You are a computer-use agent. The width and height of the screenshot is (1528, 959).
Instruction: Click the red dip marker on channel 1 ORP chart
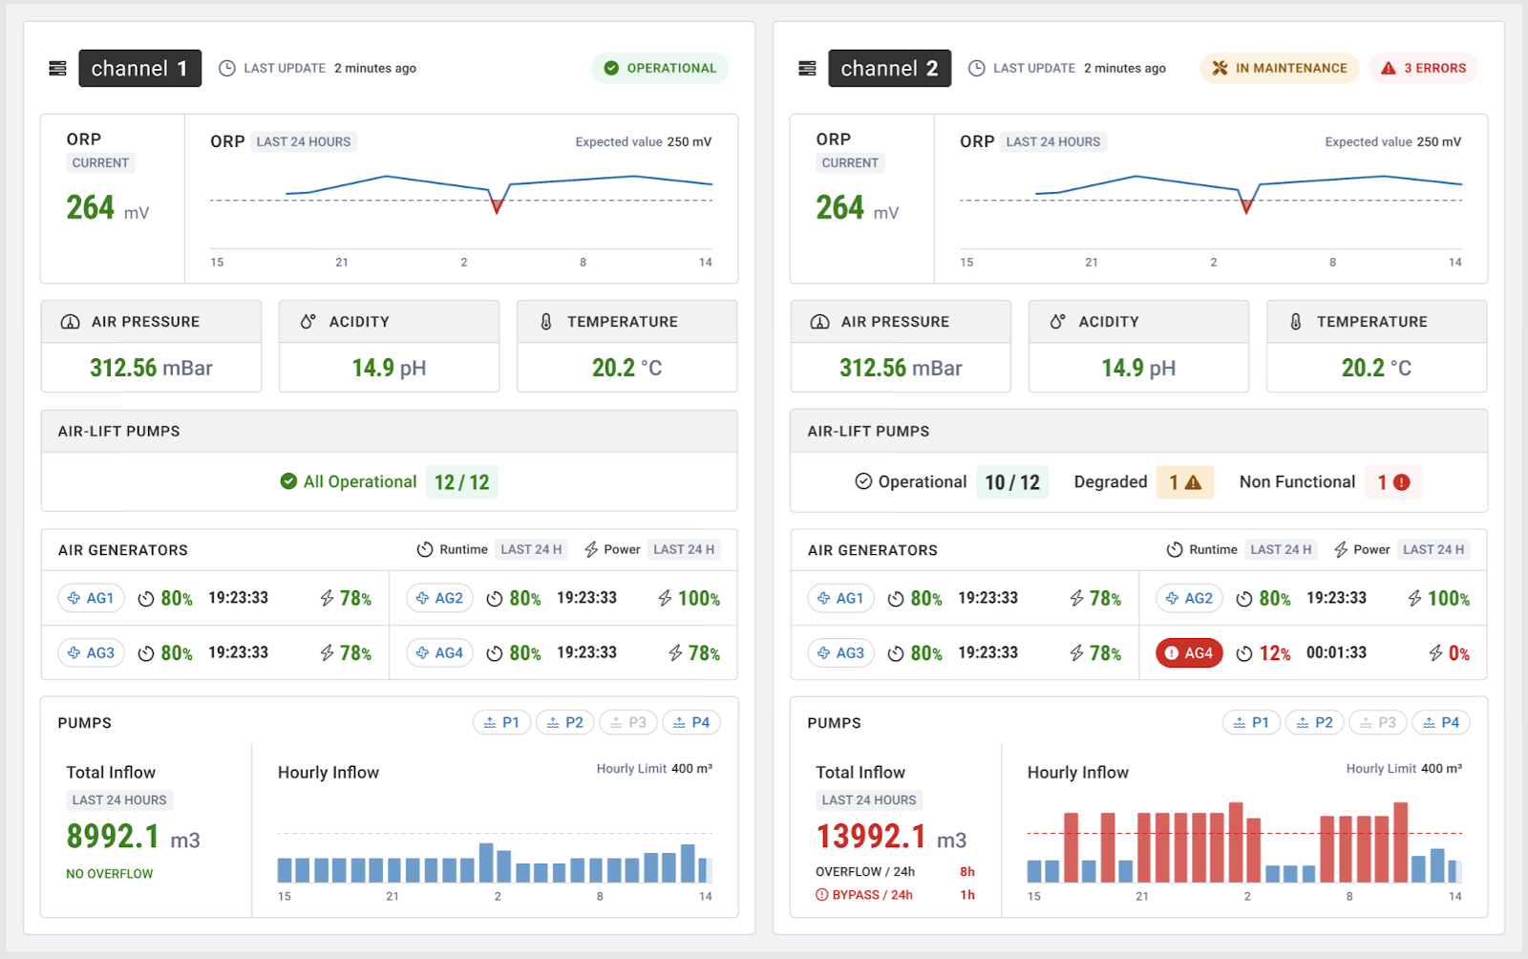click(497, 205)
